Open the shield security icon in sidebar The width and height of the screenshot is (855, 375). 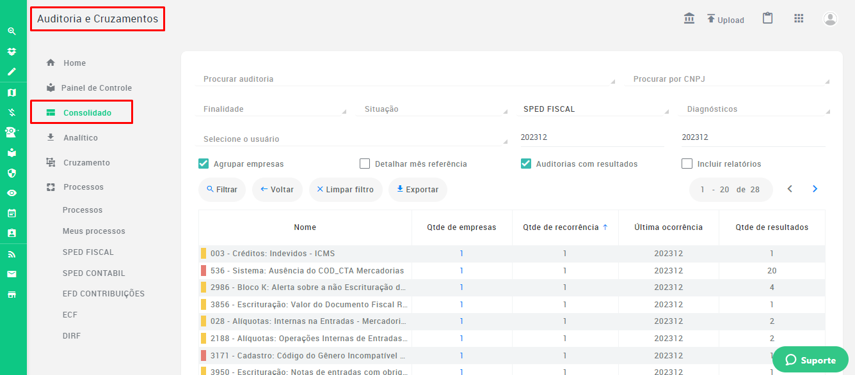[x=12, y=172]
